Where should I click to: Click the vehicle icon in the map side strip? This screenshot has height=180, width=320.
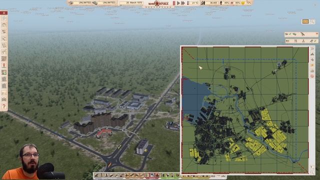(312, 54)
